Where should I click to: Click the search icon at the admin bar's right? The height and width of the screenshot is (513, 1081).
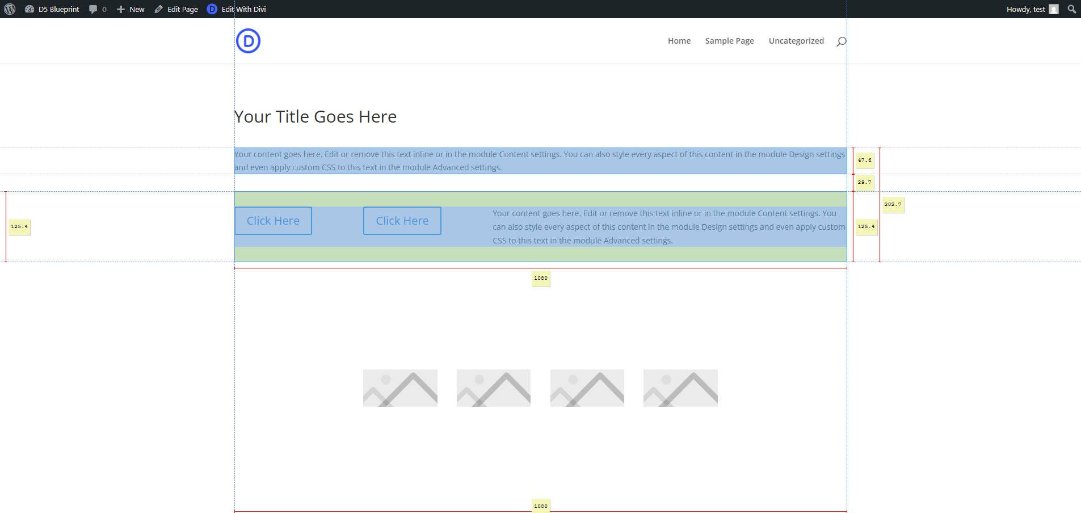tap(1071, 9)
